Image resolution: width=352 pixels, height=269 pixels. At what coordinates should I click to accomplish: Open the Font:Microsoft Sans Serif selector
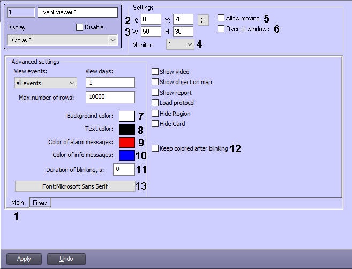pyautogui.click(x=75, y=186)
